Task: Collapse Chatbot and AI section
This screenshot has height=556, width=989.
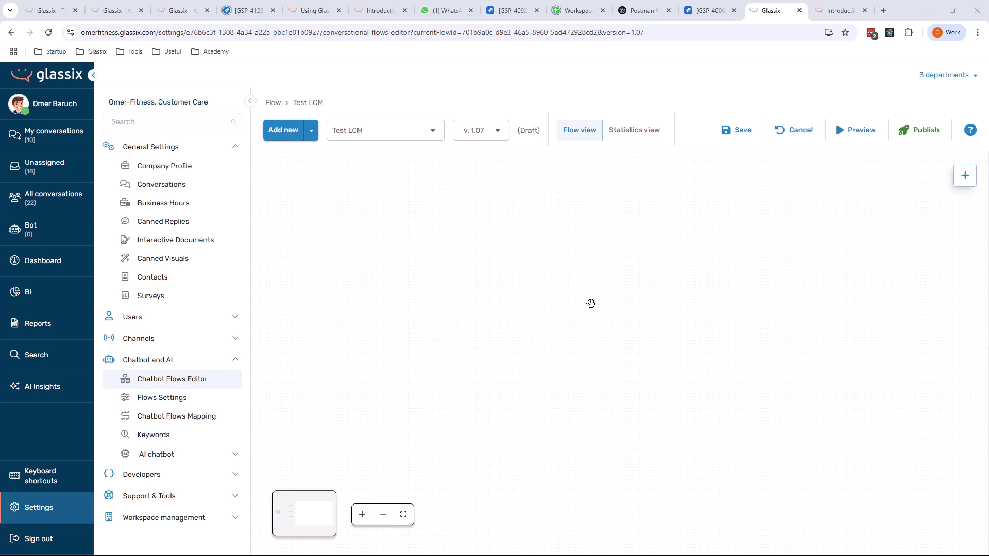Action: point(235,360)
